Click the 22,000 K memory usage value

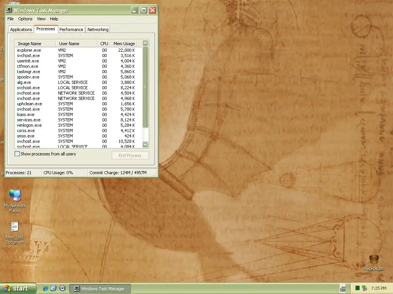click(127, 50)
